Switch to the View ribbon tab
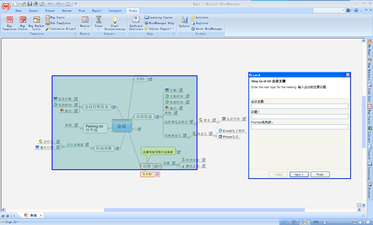Image resolution: width=373 pixels, height=225 pixels. [82, 10]
